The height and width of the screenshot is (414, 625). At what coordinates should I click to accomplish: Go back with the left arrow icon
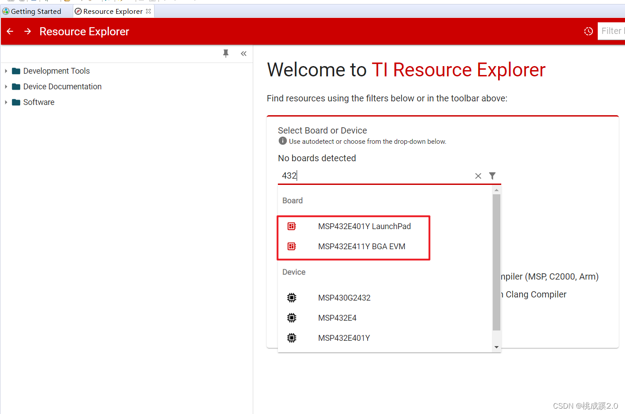10,31
